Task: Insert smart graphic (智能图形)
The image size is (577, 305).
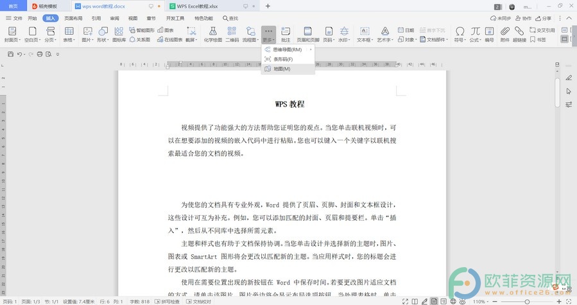Action: coord(142,30)
